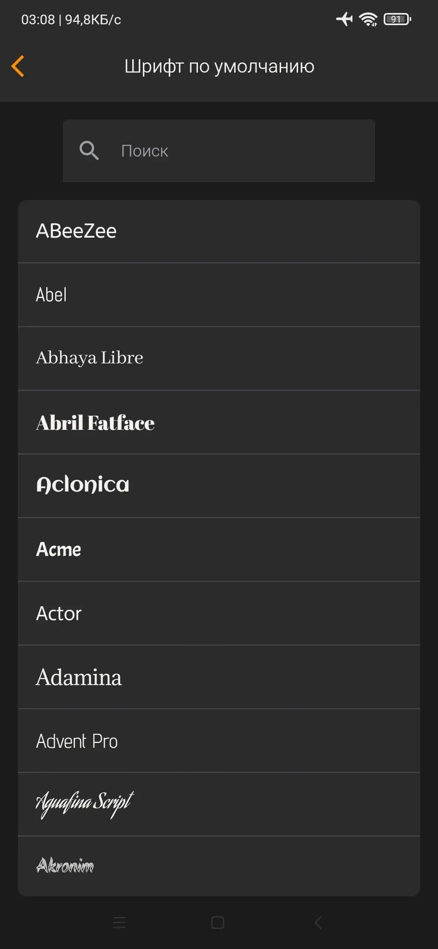Tap the battery indicator icon
Image resolution: width=438 pixels, height=949 pixels.
(397, 19)
